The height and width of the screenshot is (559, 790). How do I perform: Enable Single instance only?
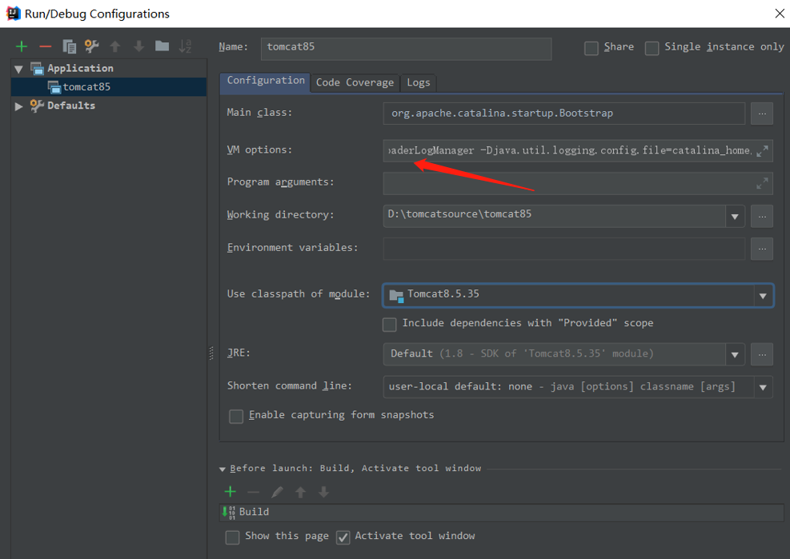tap(652, 48)
